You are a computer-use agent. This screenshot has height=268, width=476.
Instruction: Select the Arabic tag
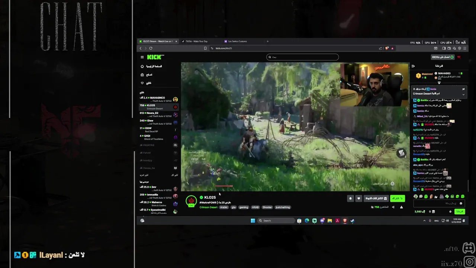tap(224, 207)
